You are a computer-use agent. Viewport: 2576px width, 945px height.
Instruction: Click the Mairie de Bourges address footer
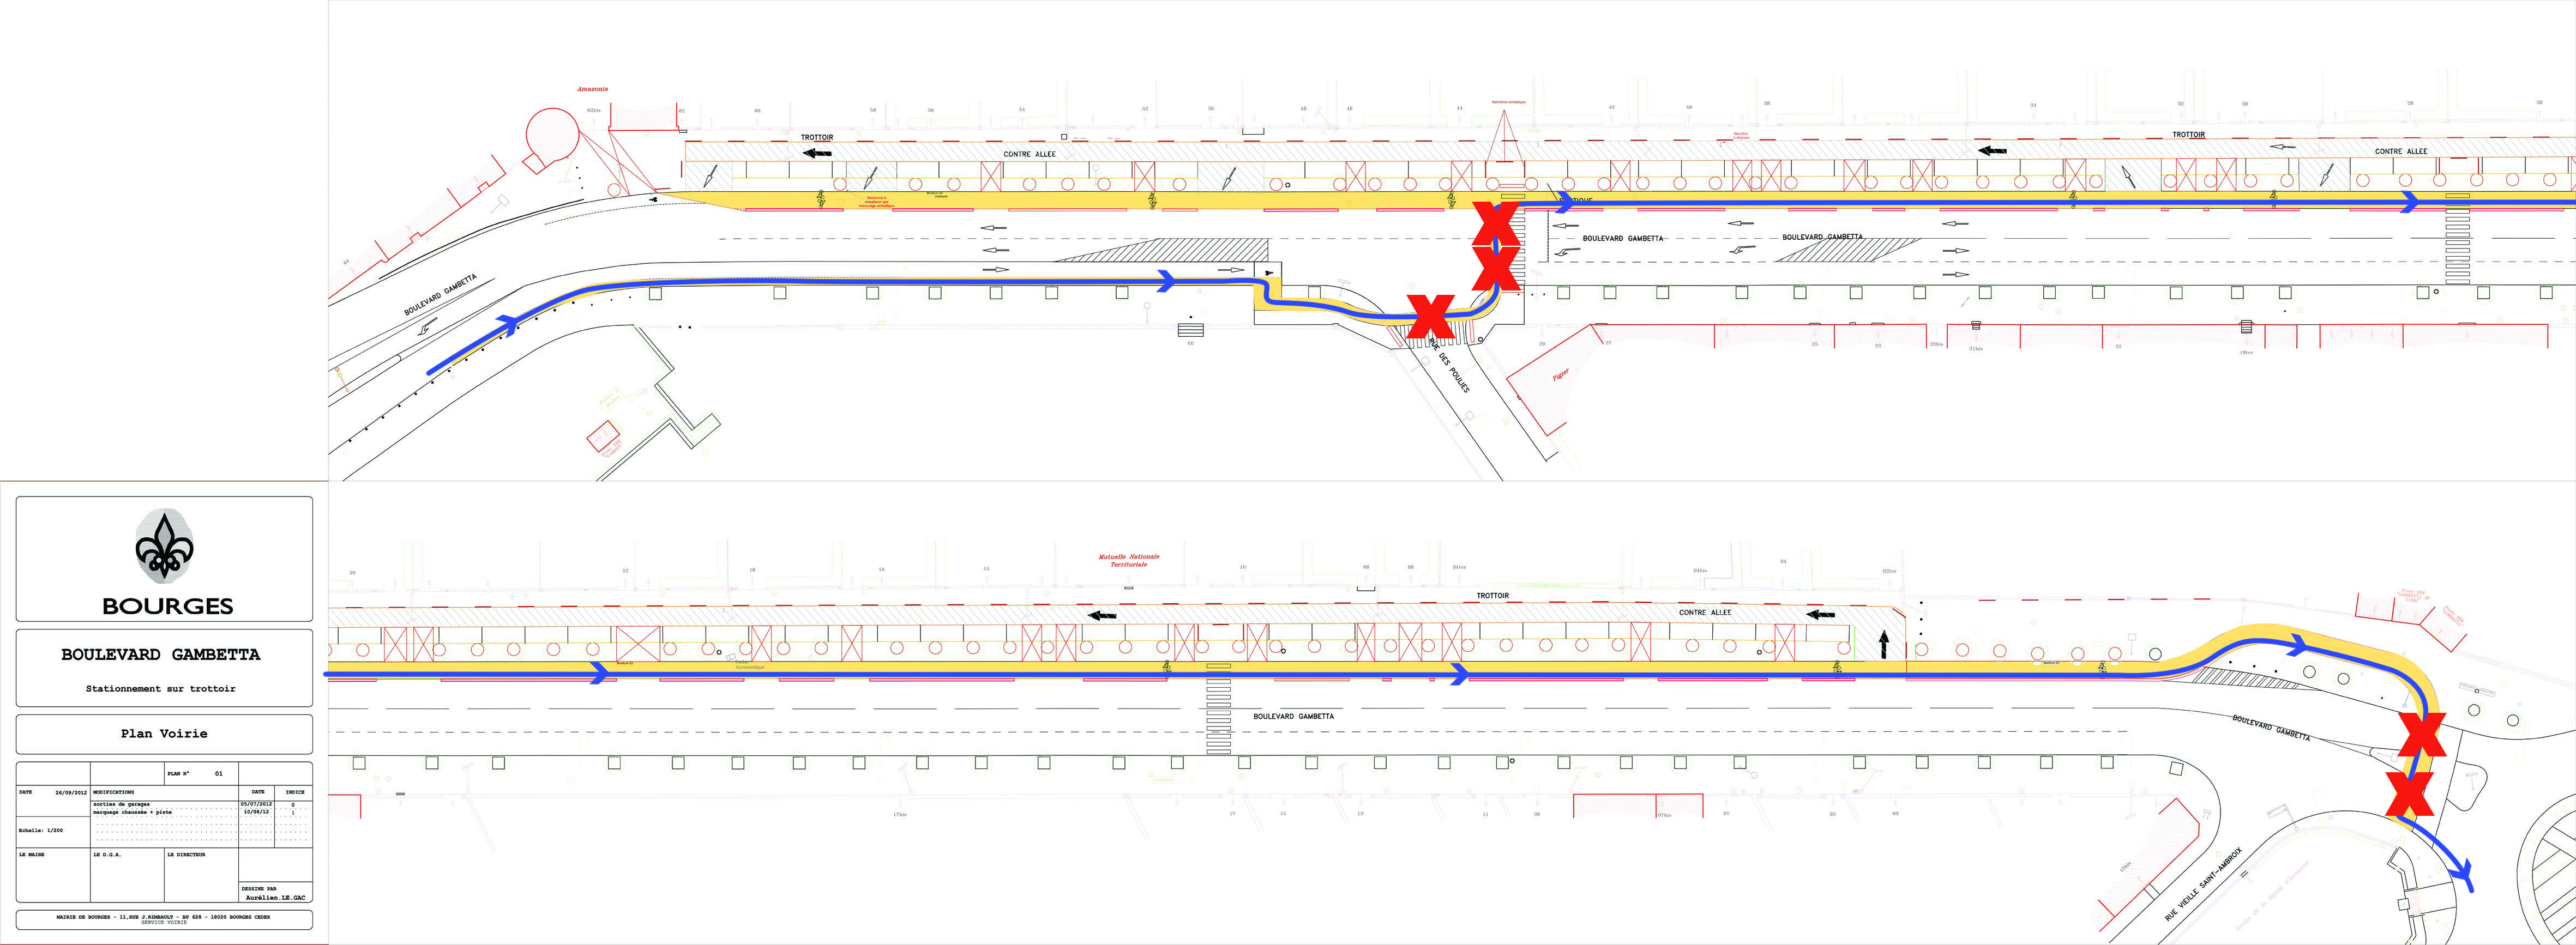pos(163,917)
